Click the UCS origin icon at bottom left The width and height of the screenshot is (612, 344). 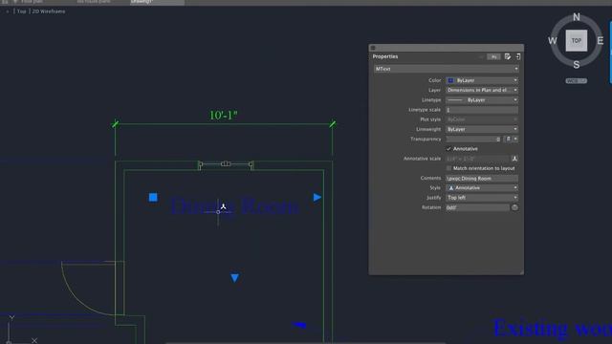pos(9,342)
